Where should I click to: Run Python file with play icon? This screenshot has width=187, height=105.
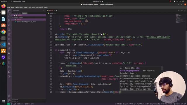[x=178, y=10]
